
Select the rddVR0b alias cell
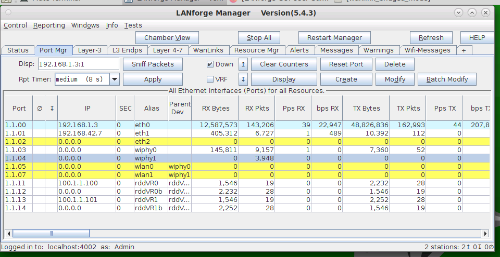tap(151, 191)
